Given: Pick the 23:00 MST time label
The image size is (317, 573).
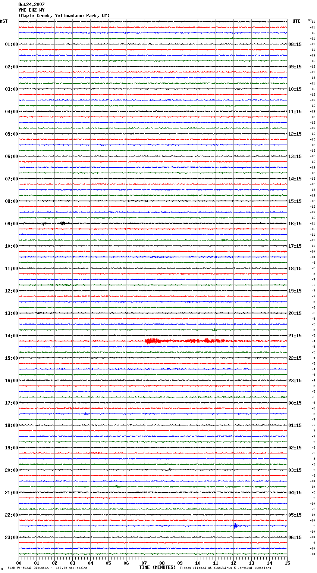Looking at the screenshot, I should (12, 538).
